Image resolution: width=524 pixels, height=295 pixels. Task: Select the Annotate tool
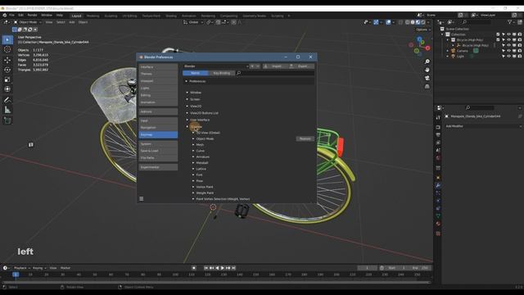7,100
